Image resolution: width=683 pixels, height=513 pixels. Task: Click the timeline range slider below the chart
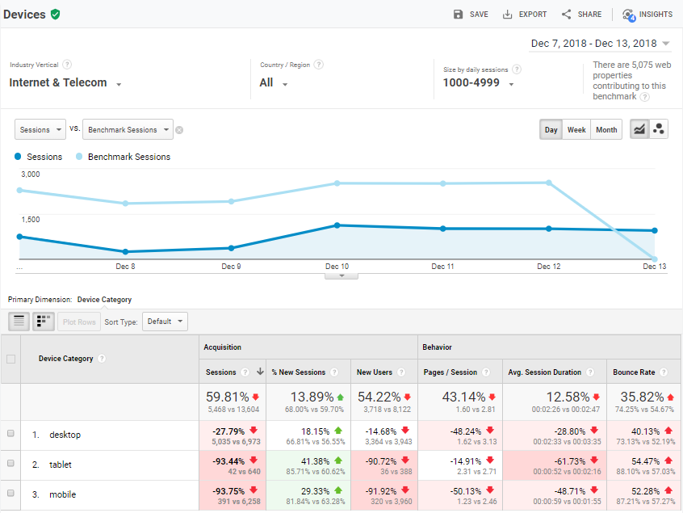341,275
